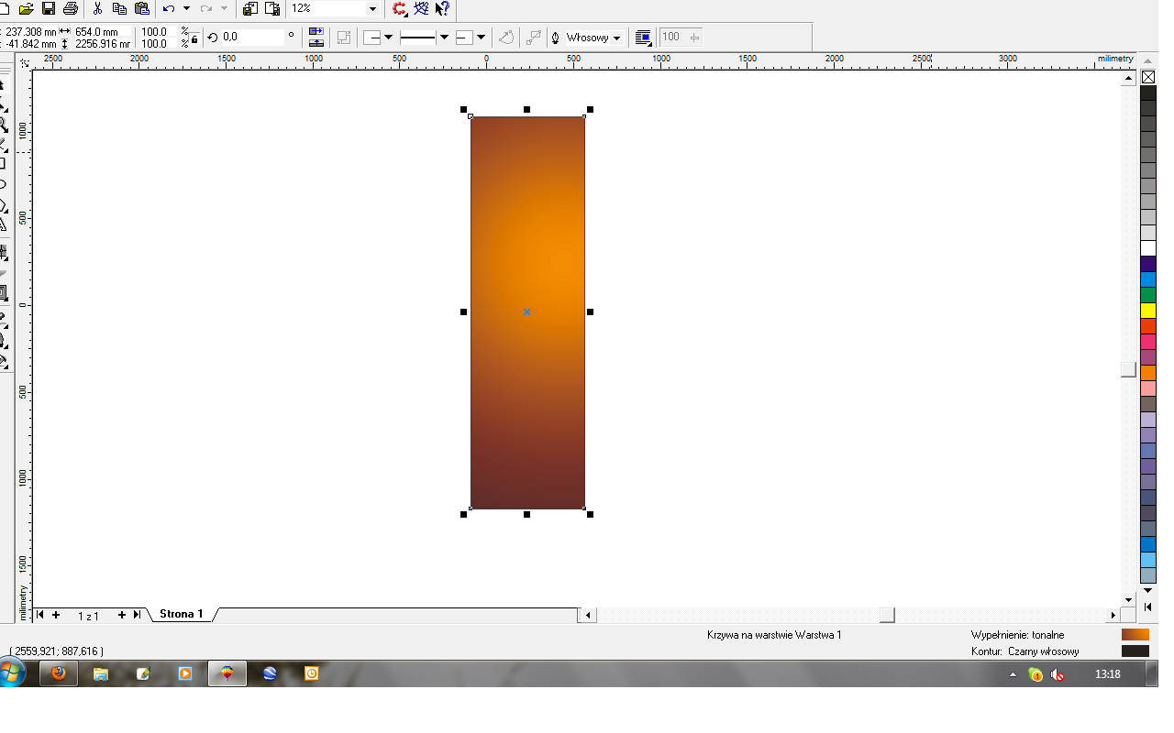
Task: Open Firefox from the taskbar
Action: pos(59,673)
